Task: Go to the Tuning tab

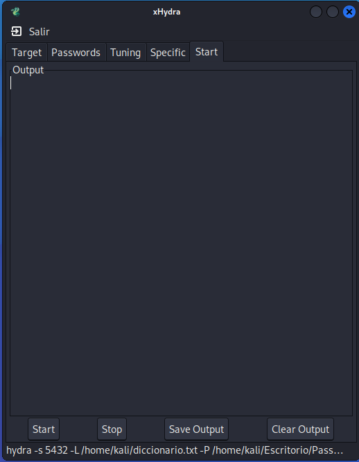Action: coord(125,53)
